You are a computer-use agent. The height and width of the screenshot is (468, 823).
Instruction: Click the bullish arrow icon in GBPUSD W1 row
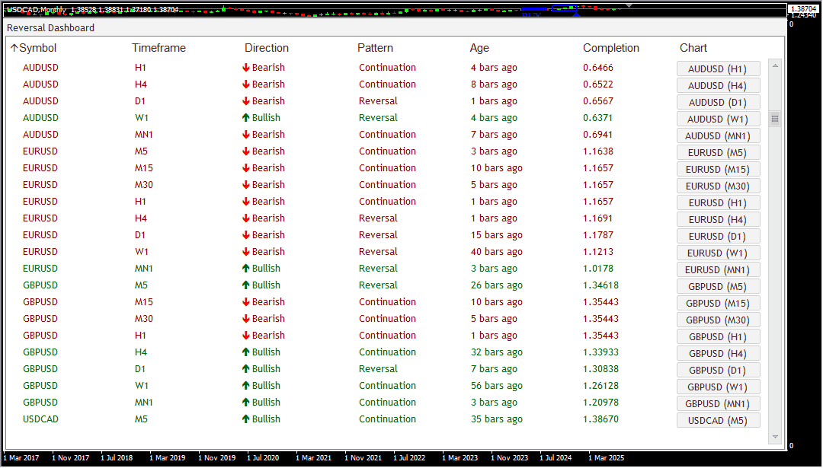(245, 386)
